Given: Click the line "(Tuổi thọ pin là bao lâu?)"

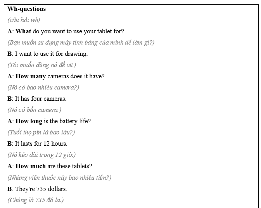Looking at the screenshot, I should pyautogui.click(x=41, y=132).
